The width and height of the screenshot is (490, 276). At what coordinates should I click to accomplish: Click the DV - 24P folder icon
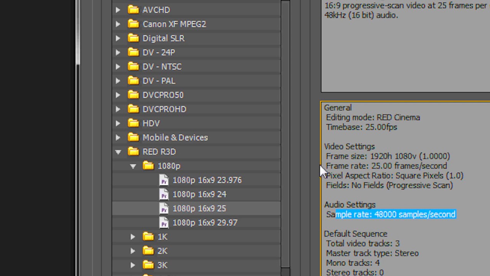(133, 52)
